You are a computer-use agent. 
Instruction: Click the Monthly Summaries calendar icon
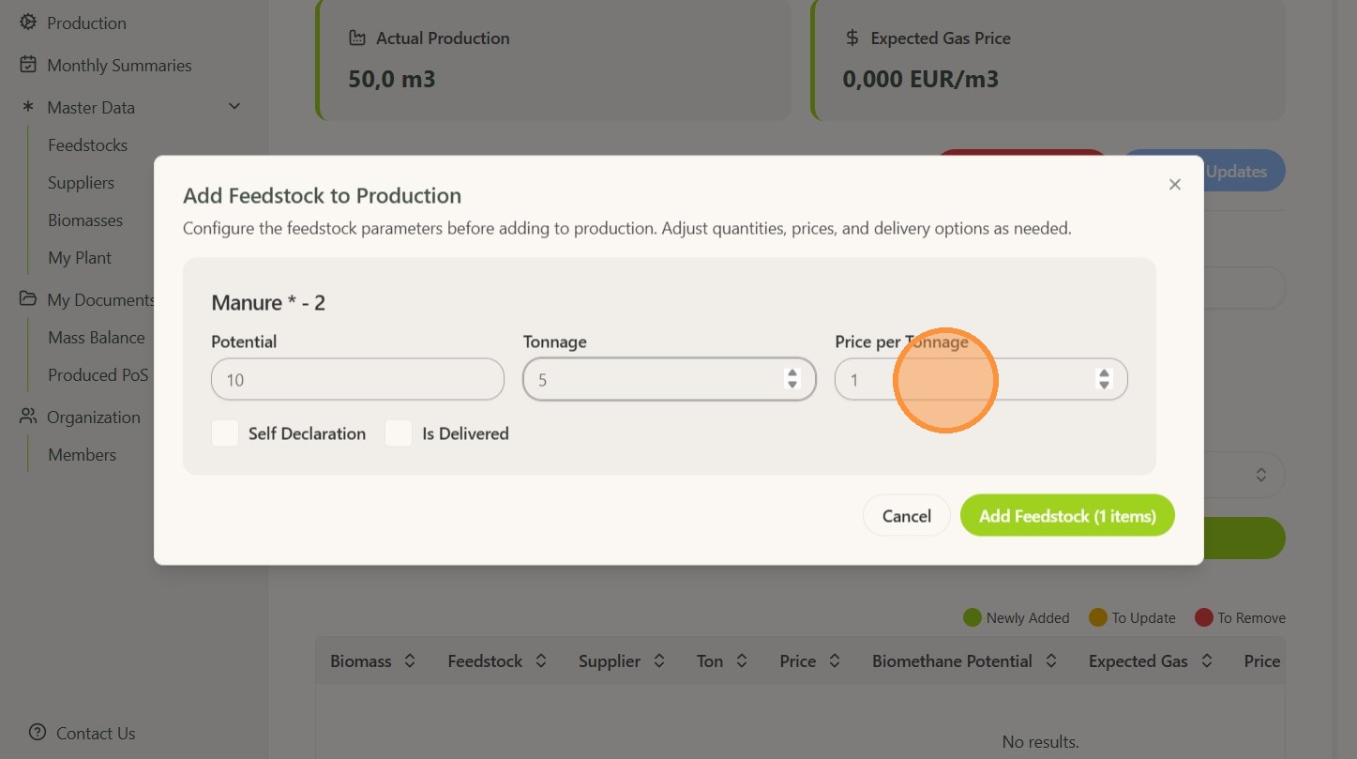[28, 65]
